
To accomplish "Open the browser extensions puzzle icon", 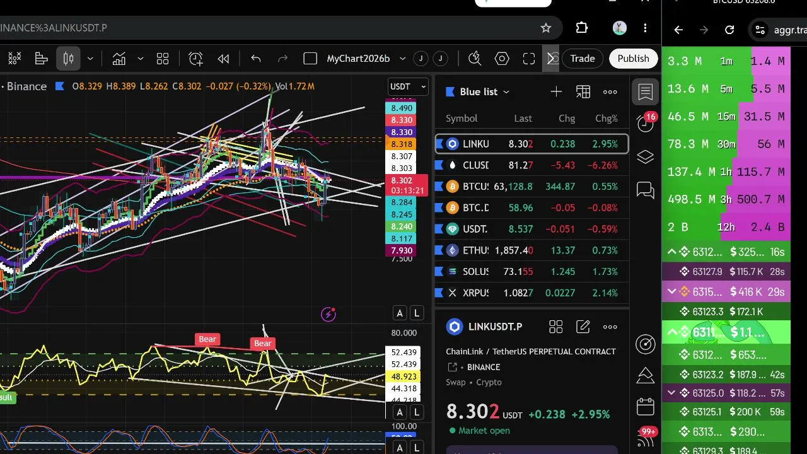I will coord(582,28).
